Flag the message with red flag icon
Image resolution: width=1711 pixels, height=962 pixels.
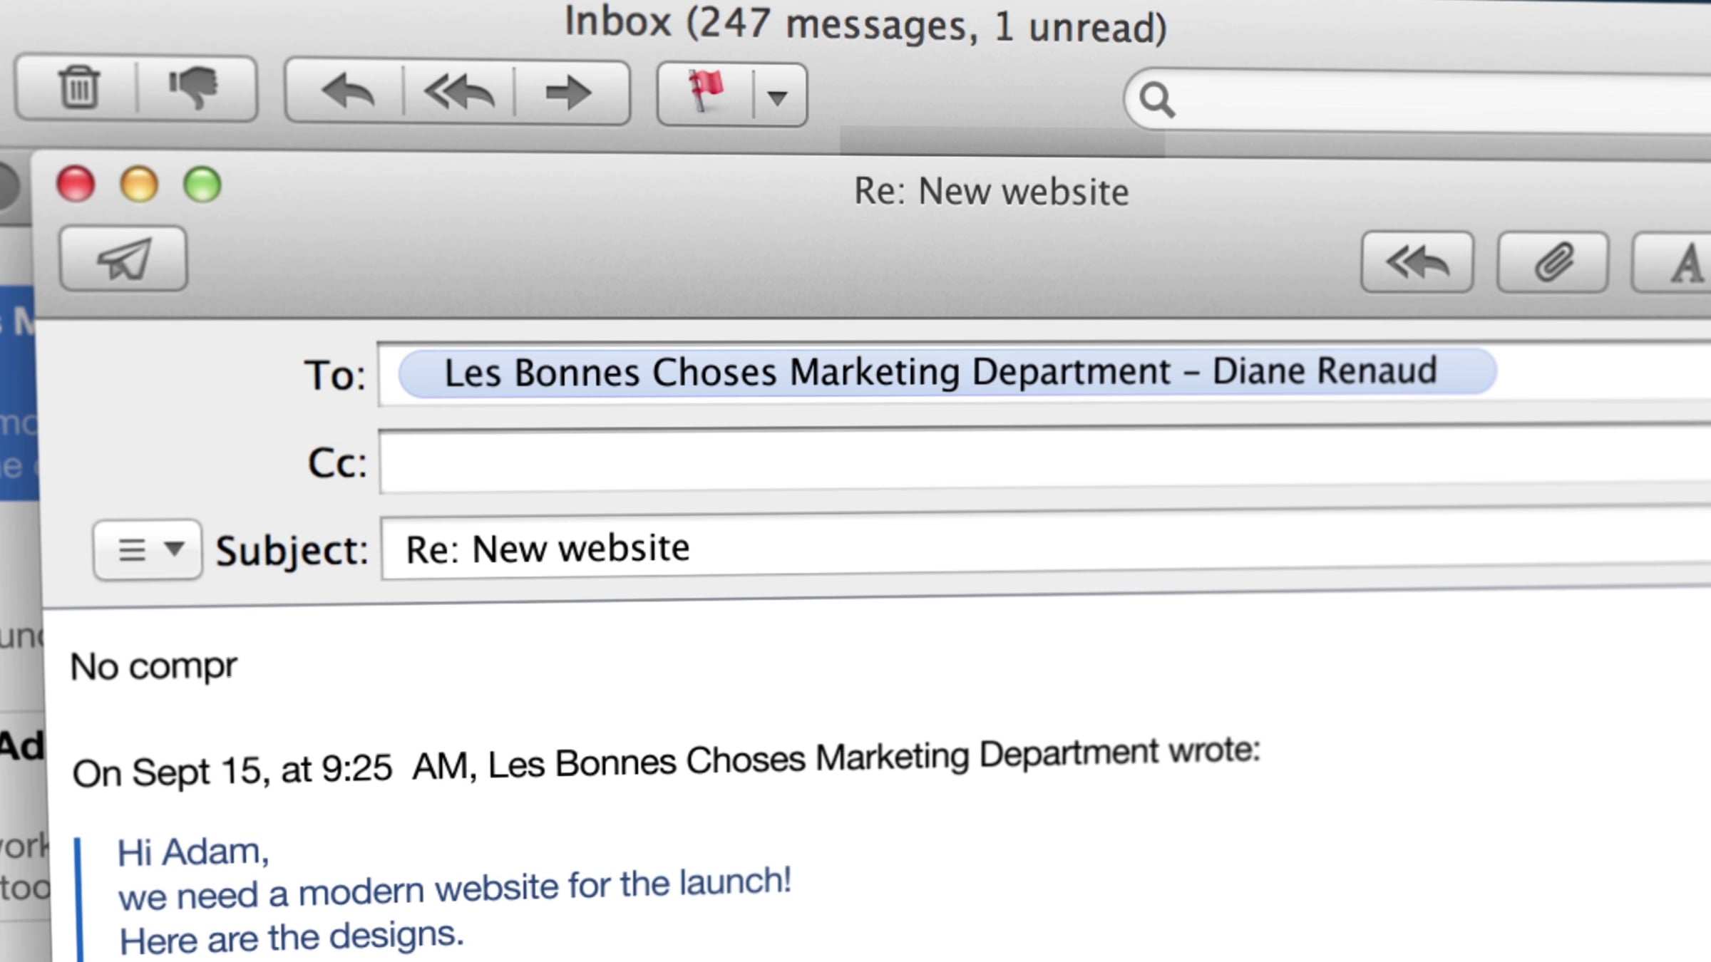pyautogui.click(x=706, y=93)
